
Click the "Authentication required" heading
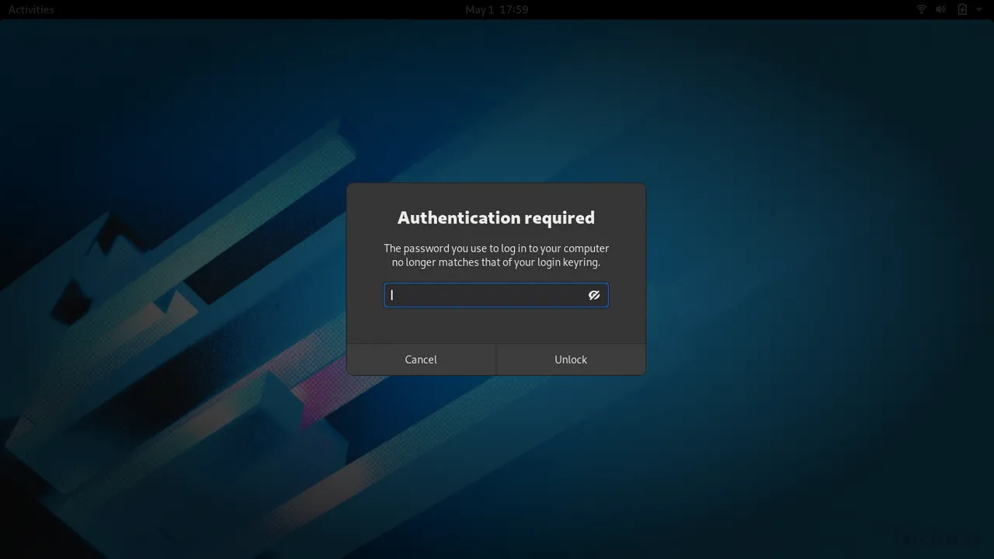pos(496,217)
